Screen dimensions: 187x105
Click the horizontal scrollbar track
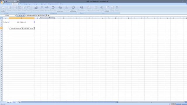point(151,102)
